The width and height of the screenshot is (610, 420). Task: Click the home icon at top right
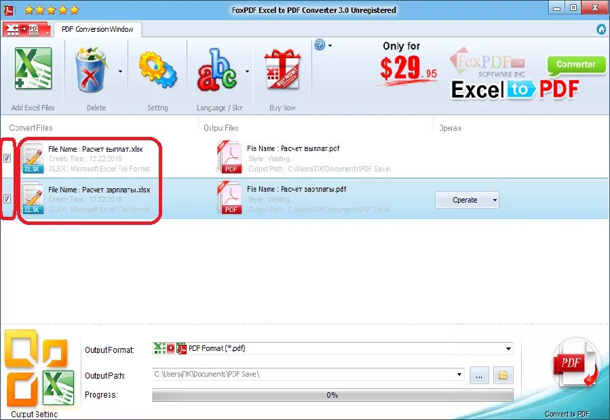tap(601, 29)
